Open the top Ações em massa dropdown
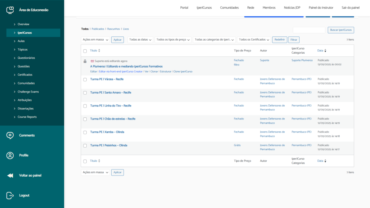The height and width of the screenshot is (208, 370). click(95, 40)
